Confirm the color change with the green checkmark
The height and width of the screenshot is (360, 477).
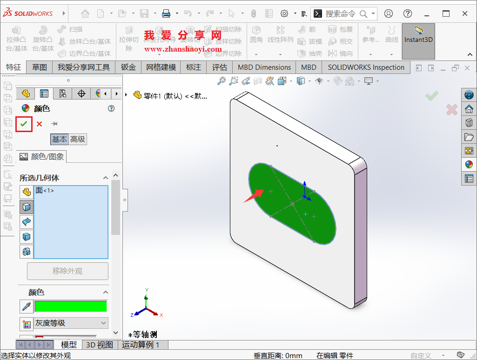(x=23, y=124)
